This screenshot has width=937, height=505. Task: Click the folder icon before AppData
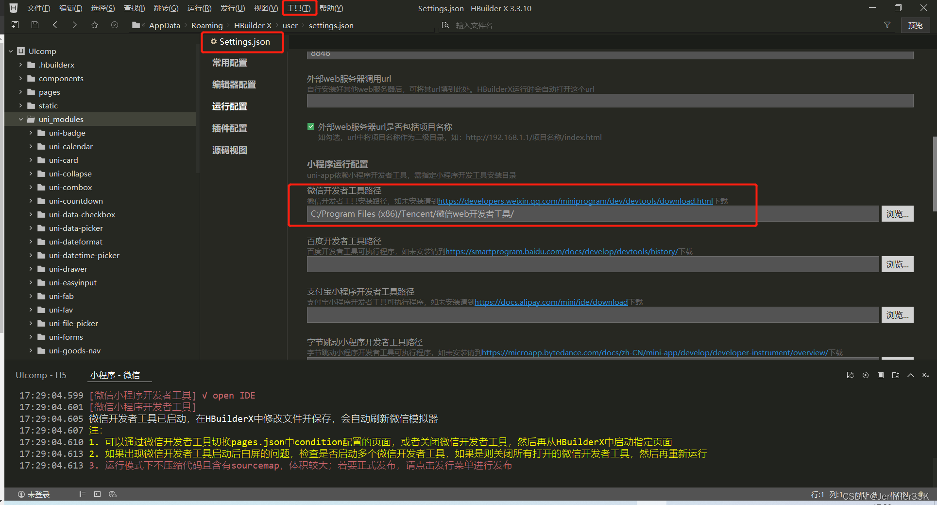click(136, 25)
